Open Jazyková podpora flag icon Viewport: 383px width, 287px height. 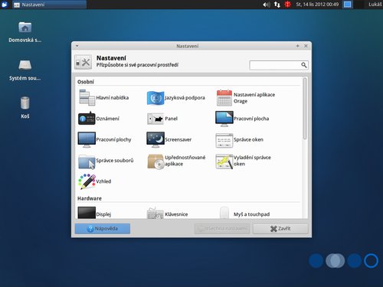pos(155,98)
